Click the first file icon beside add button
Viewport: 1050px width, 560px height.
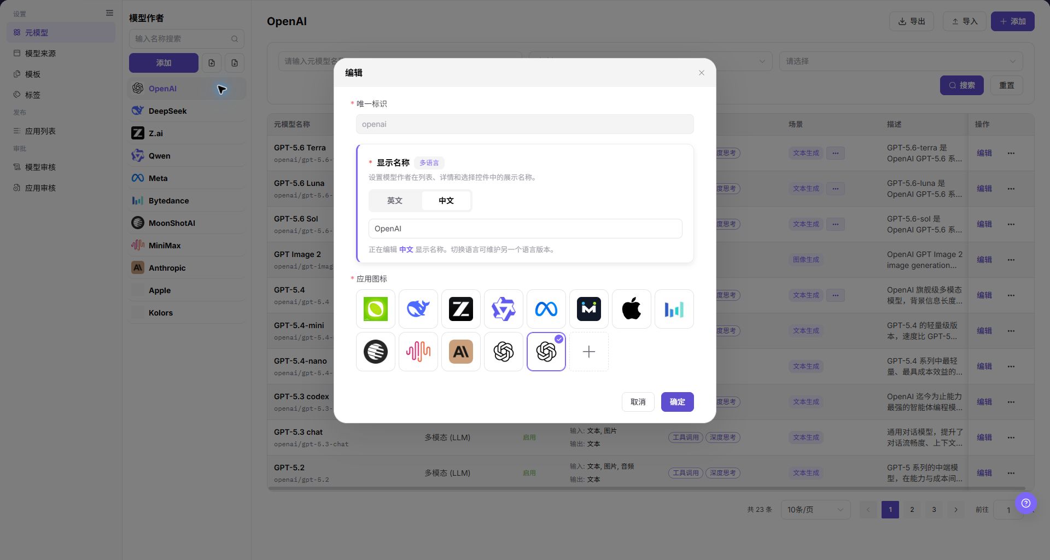212,63
